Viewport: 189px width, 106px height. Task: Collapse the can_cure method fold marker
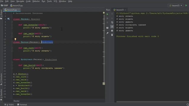click(12, 48)
